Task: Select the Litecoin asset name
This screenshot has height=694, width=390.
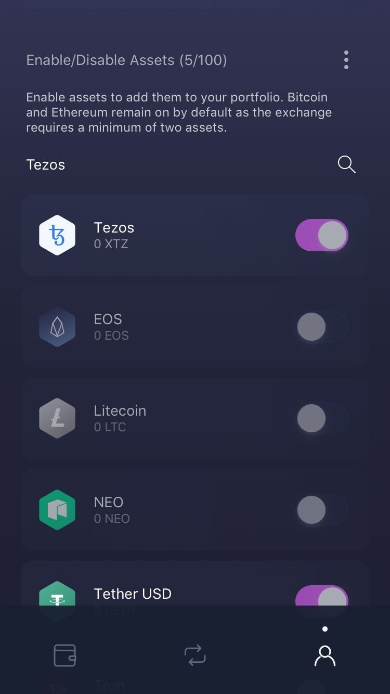Action: tap(120, 410)
